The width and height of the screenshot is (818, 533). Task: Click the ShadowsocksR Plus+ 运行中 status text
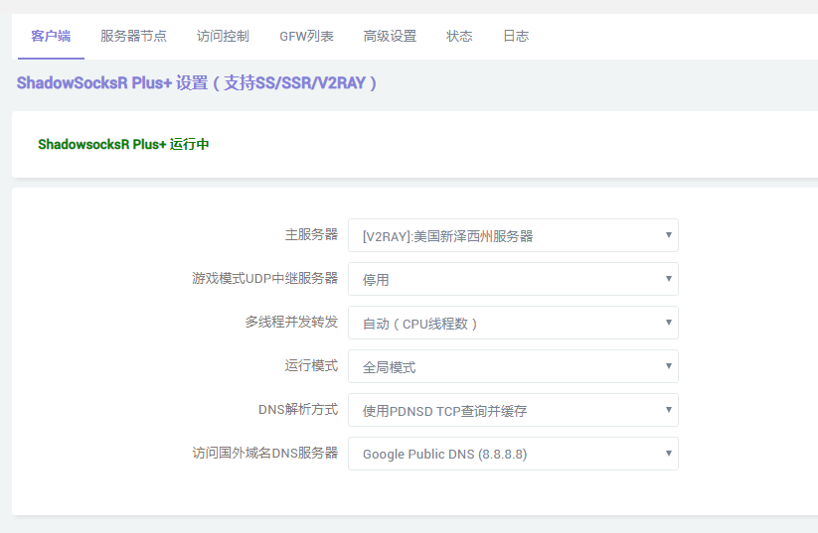tap(123, 144)
